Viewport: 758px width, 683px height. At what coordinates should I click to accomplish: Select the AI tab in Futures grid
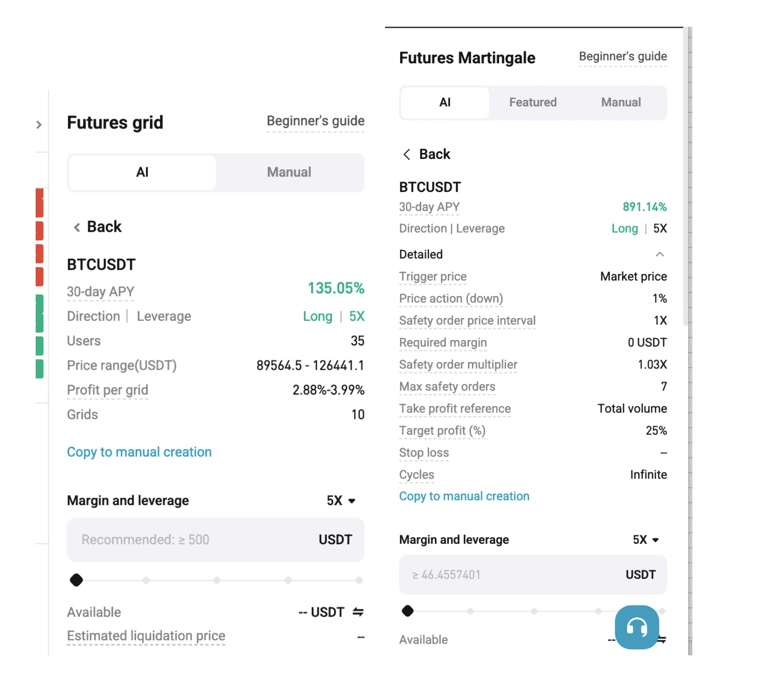tap(142, 172)
